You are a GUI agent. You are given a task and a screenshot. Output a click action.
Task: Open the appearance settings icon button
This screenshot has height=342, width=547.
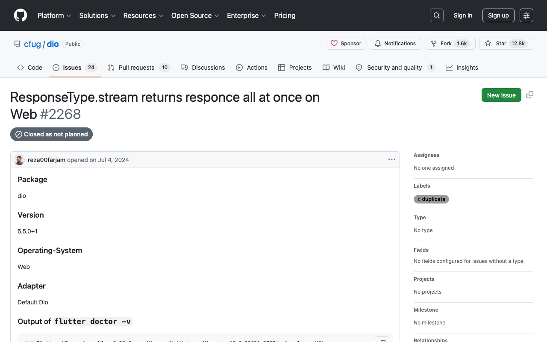[x=526, y=15]
